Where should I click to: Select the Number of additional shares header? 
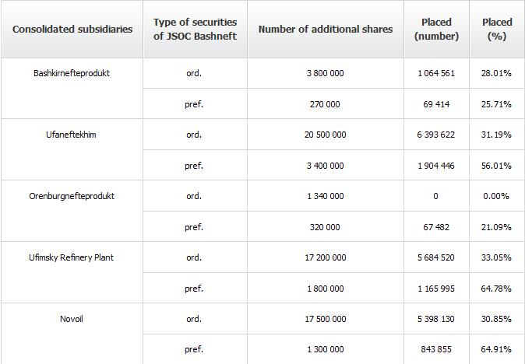(x=326, y=29)
